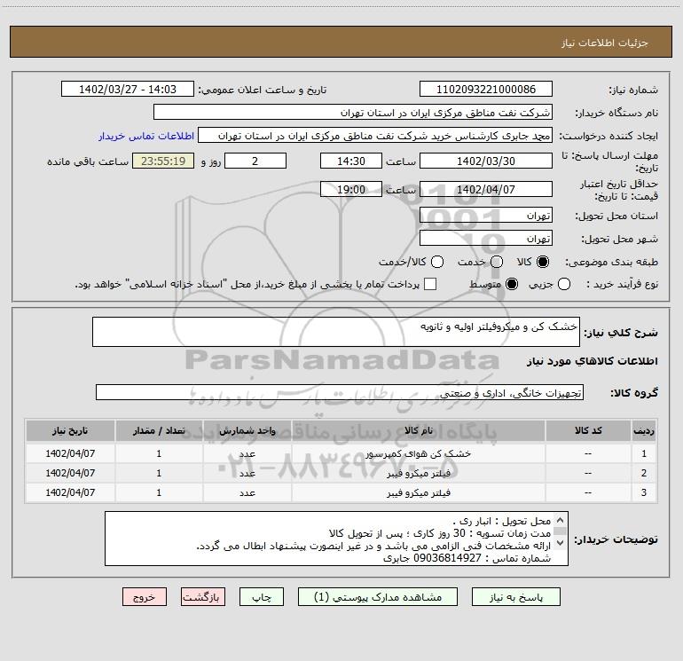Click the price validity time 19:00
Viewport: 683px width, 661px height.
point(351,190)
